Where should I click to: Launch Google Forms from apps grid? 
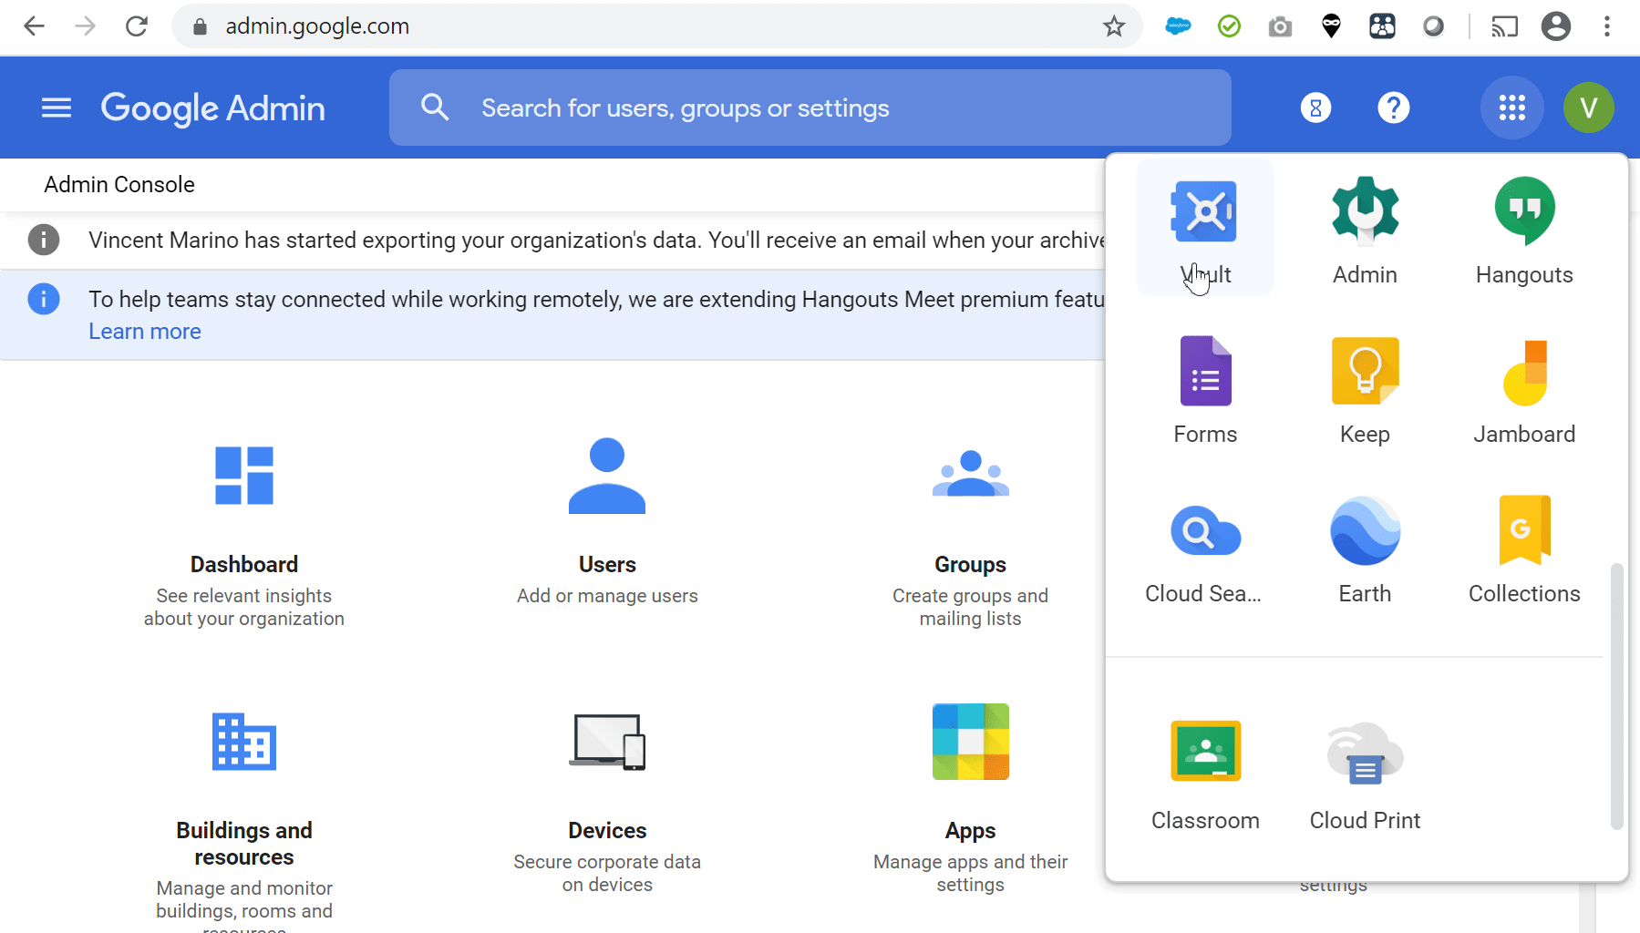[x=1204, y=389]
